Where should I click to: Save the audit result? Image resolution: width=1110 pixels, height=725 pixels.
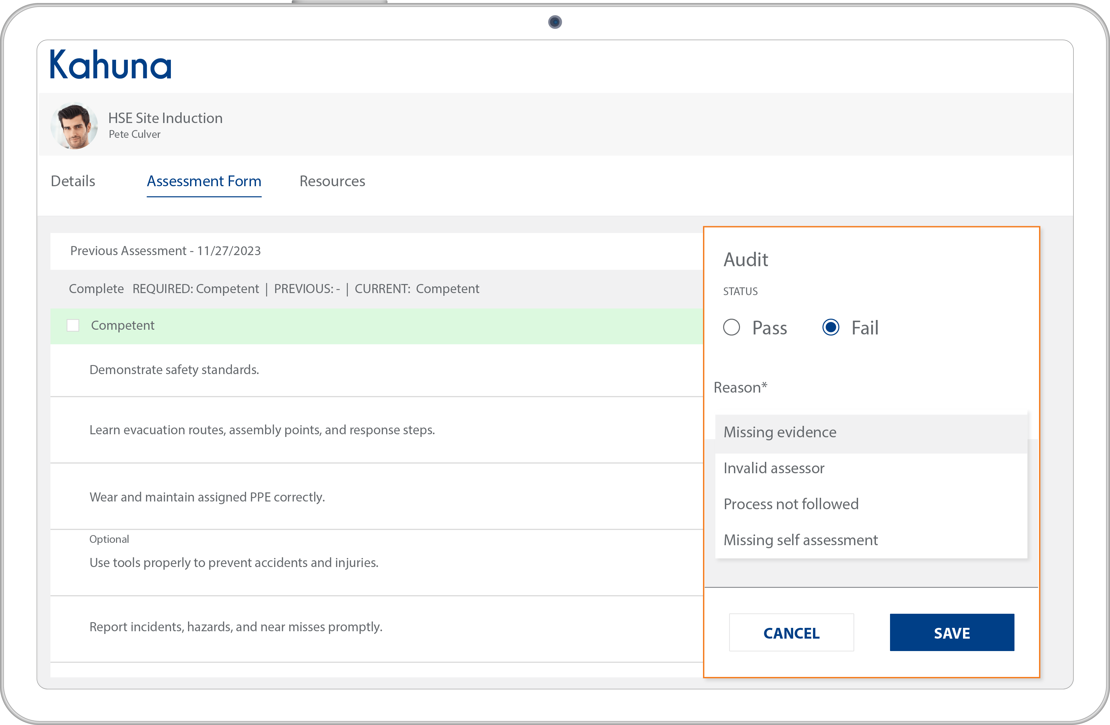coord(952,632)
